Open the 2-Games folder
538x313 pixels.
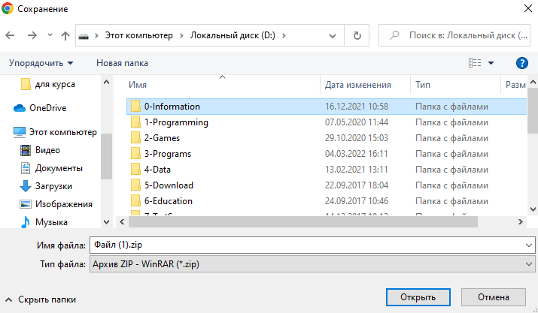162,138
